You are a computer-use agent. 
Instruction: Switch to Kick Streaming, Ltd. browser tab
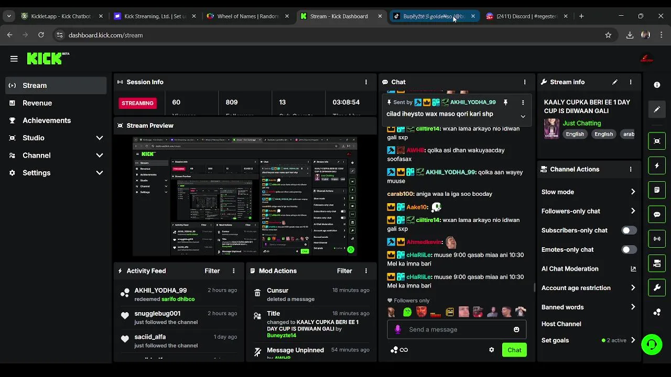155,16
